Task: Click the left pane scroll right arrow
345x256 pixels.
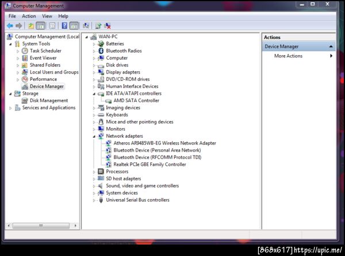Action: [x=75, y=226]
